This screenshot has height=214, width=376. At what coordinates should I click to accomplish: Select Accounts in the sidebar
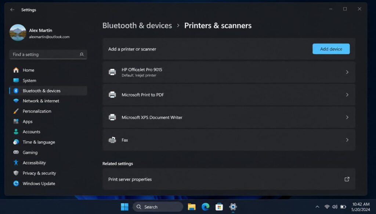(x=48, y=132)
